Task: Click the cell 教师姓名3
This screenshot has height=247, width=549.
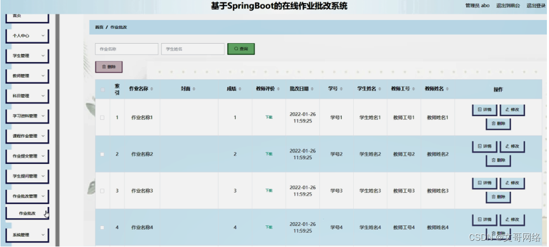Action: tap(437, 191)
